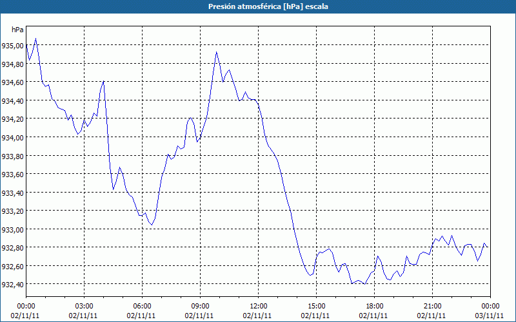This screenshot has height=322, width=516.
Task: Click the 932,80 y-axis value
Action: (x=12, y=248)
